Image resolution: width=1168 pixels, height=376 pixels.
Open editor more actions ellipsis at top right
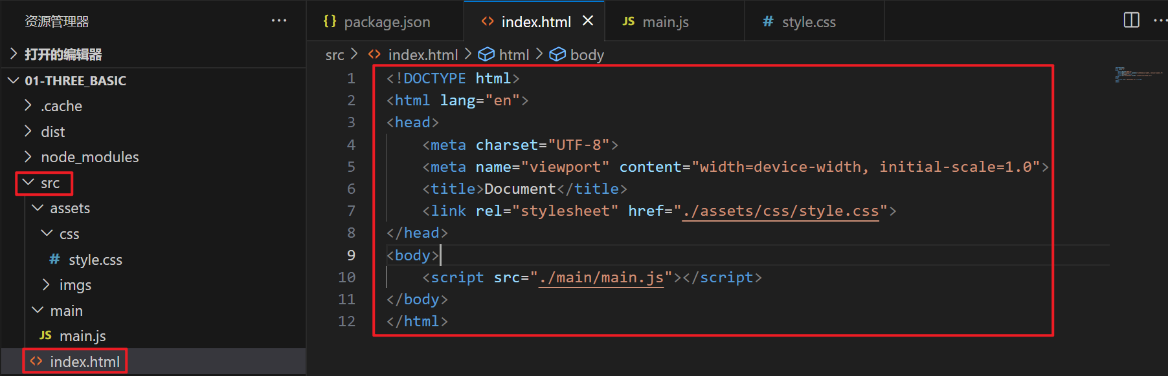point(1160,21)
